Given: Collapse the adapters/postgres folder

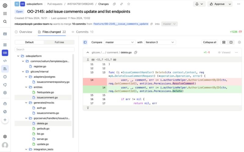Looking at the screenshot, I should click(26, 77).
